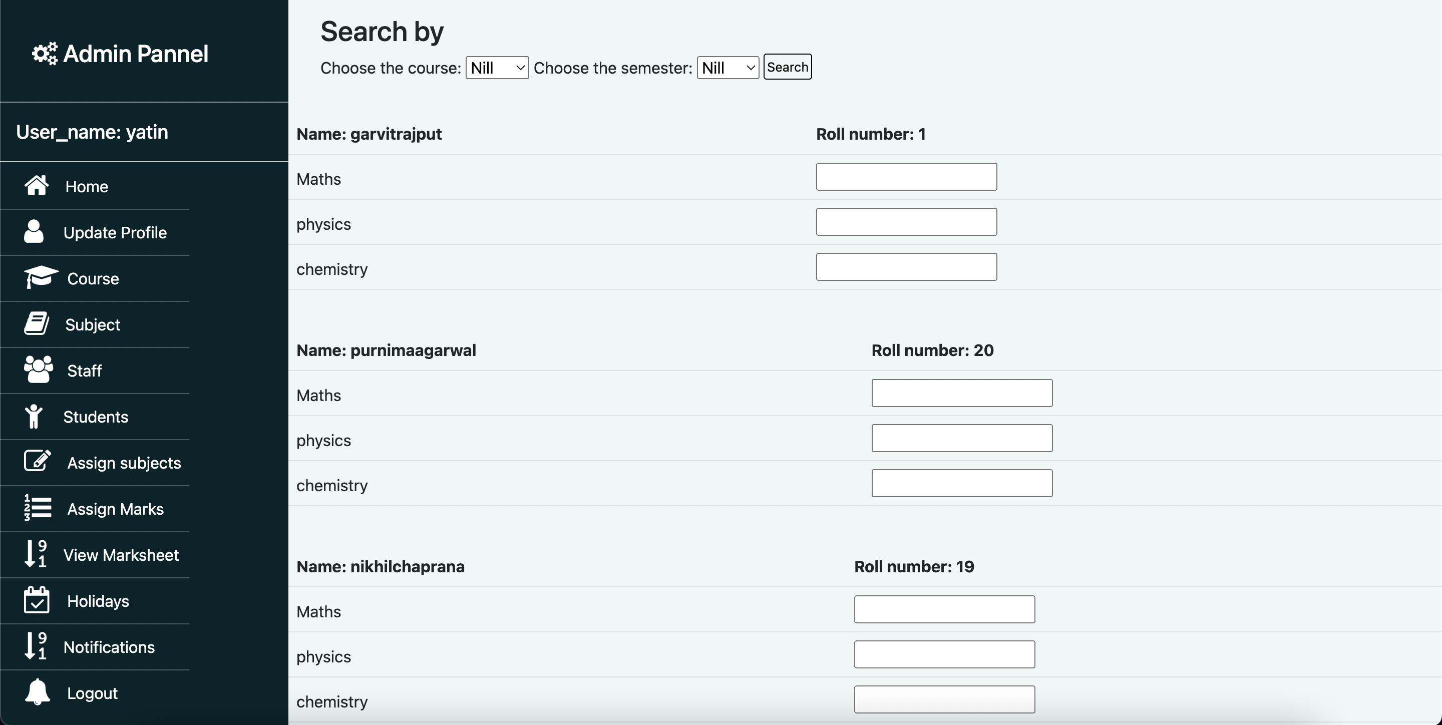Click the Maths marks field for garvitrajput
The height and width of the screenshot is (725, 1442).
[906, 177]
